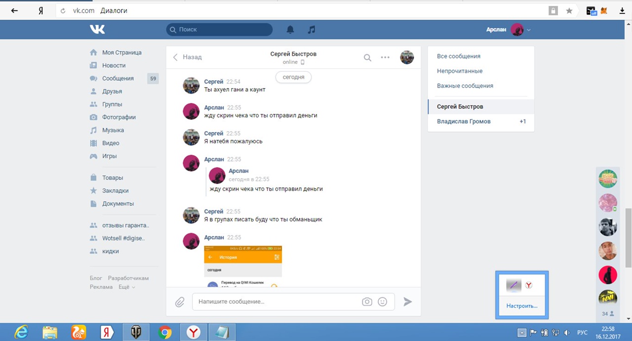Type in the Напишите сообщение field
This screenshot has height=341, width=632.
click(x=276, y=302)
